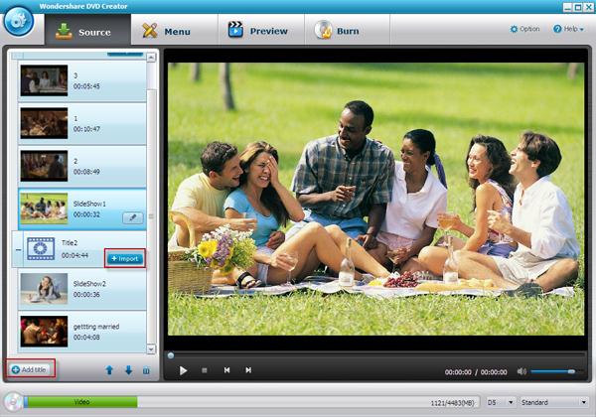Click the SlideShow2 title text

tap(89, 284)
